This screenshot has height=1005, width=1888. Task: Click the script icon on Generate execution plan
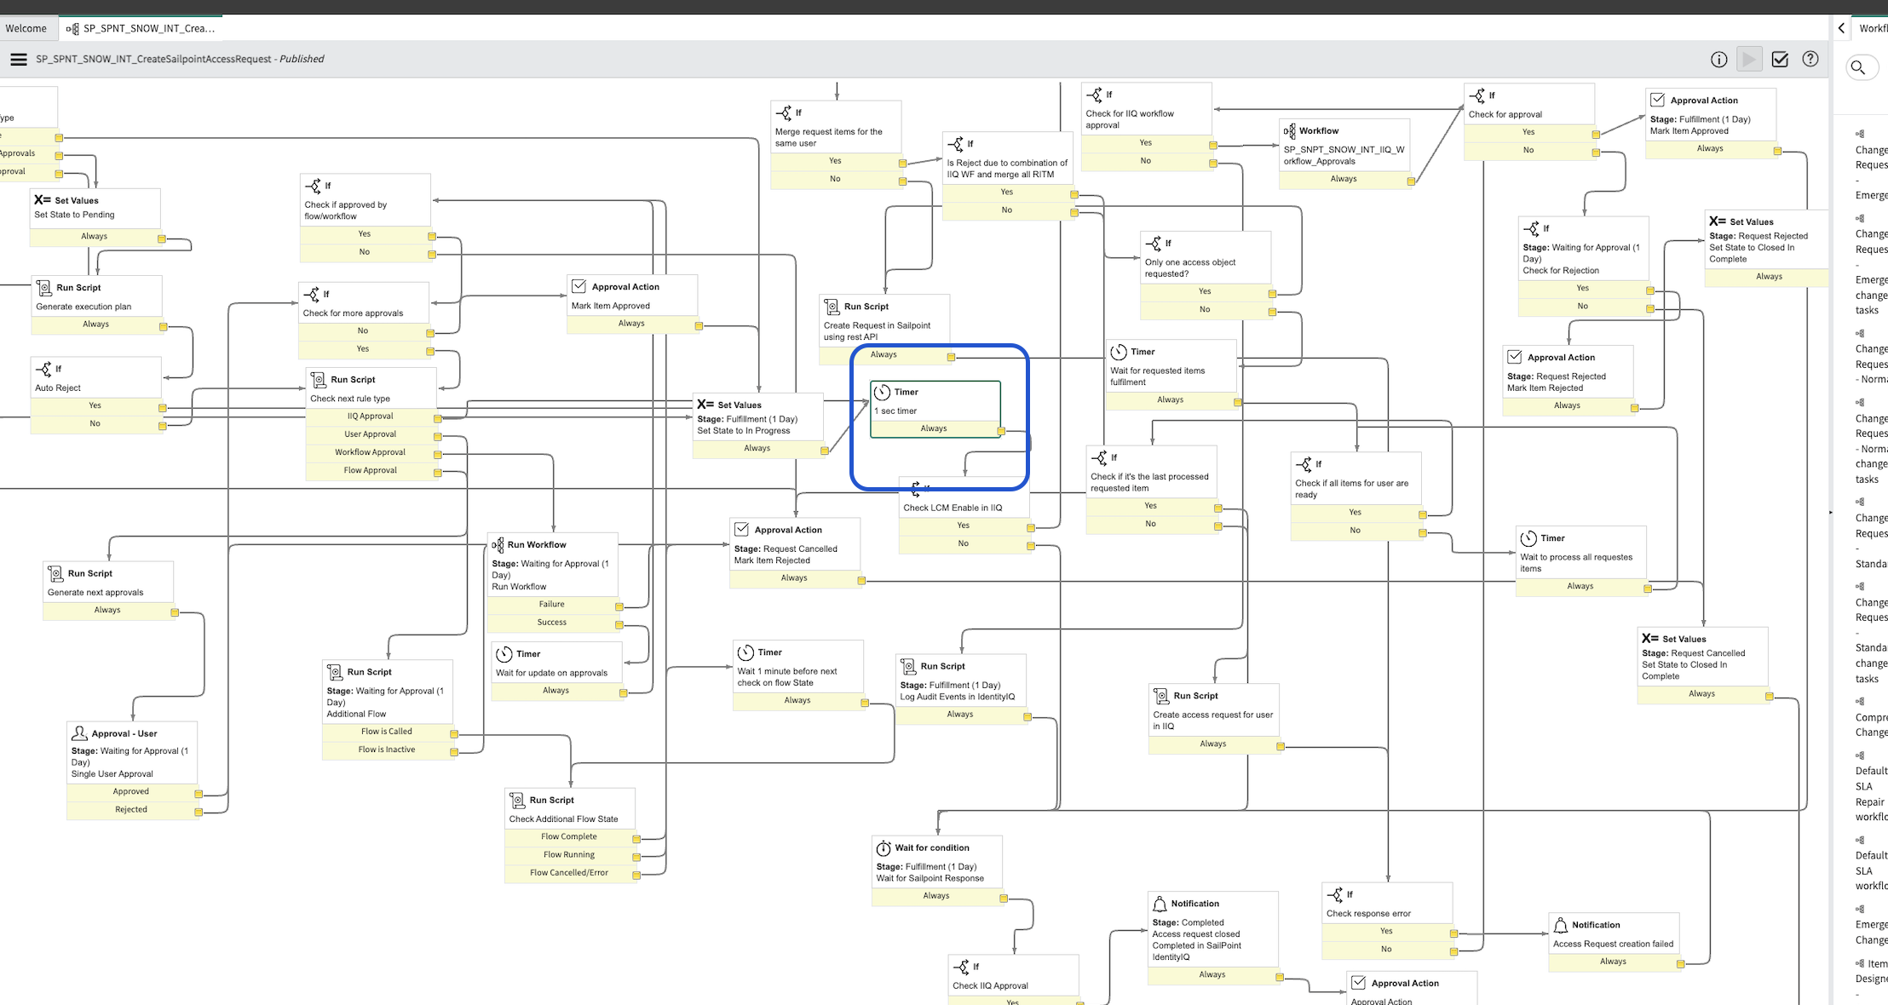[x=43, y=288]
